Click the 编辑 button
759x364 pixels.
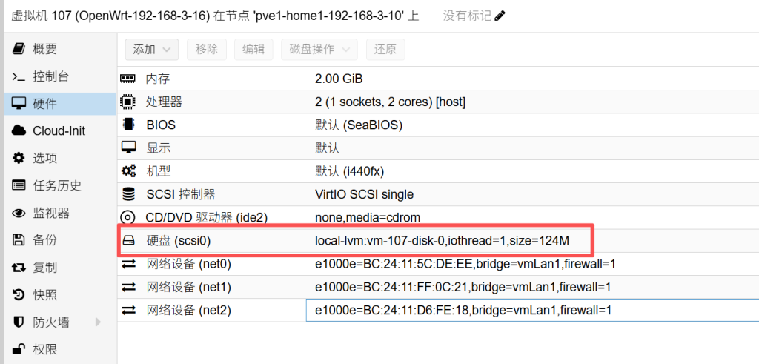(253, 50)
